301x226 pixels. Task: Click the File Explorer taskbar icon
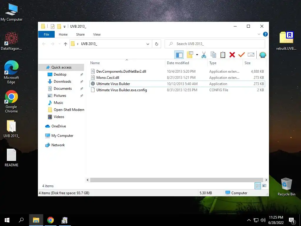click(36, 220)
